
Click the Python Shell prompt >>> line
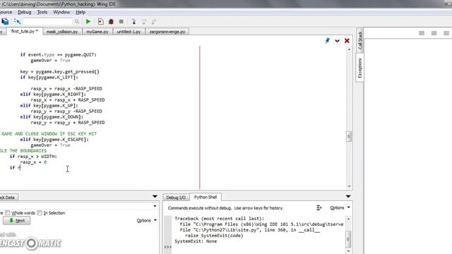pyautogui.click(x=167, y=247)
